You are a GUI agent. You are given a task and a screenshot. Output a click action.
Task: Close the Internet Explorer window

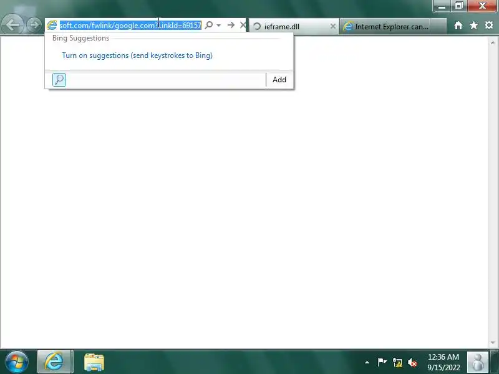(x=482, y=6)
